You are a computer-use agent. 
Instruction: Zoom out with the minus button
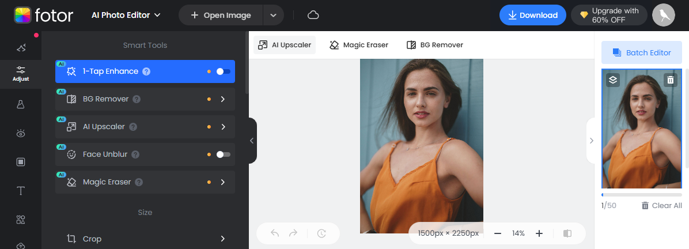point(497,233)
